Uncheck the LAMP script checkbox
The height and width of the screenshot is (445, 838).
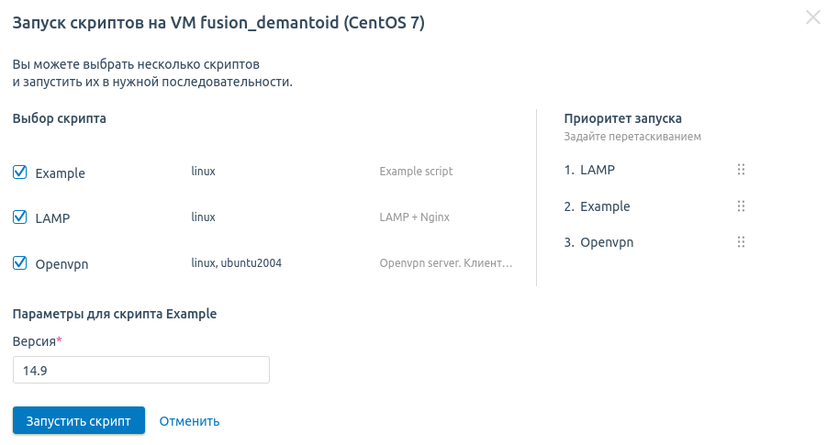click(19, 217)
